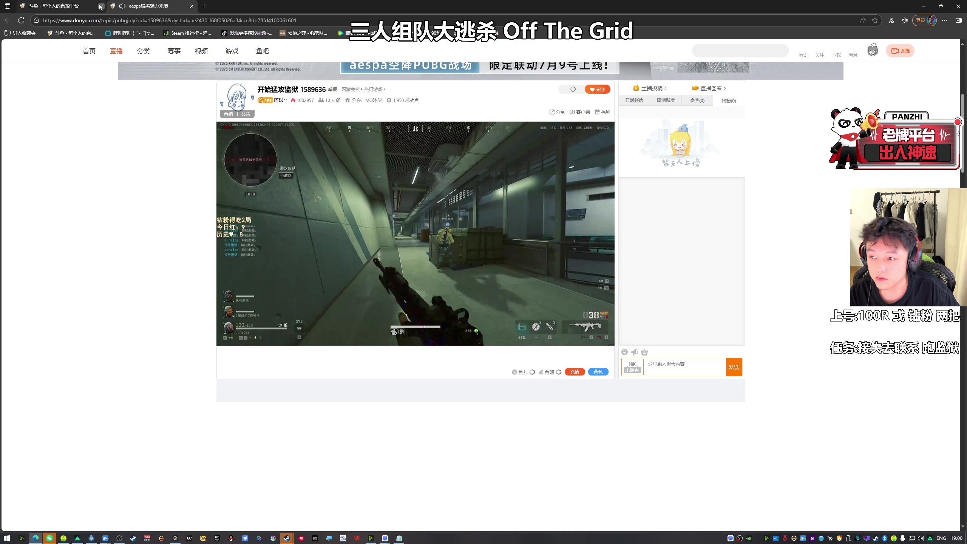
Task: Click the chat input field
Action: click(684, 367)
